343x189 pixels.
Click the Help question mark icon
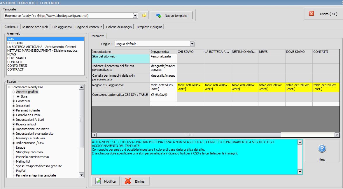[322, 149]
